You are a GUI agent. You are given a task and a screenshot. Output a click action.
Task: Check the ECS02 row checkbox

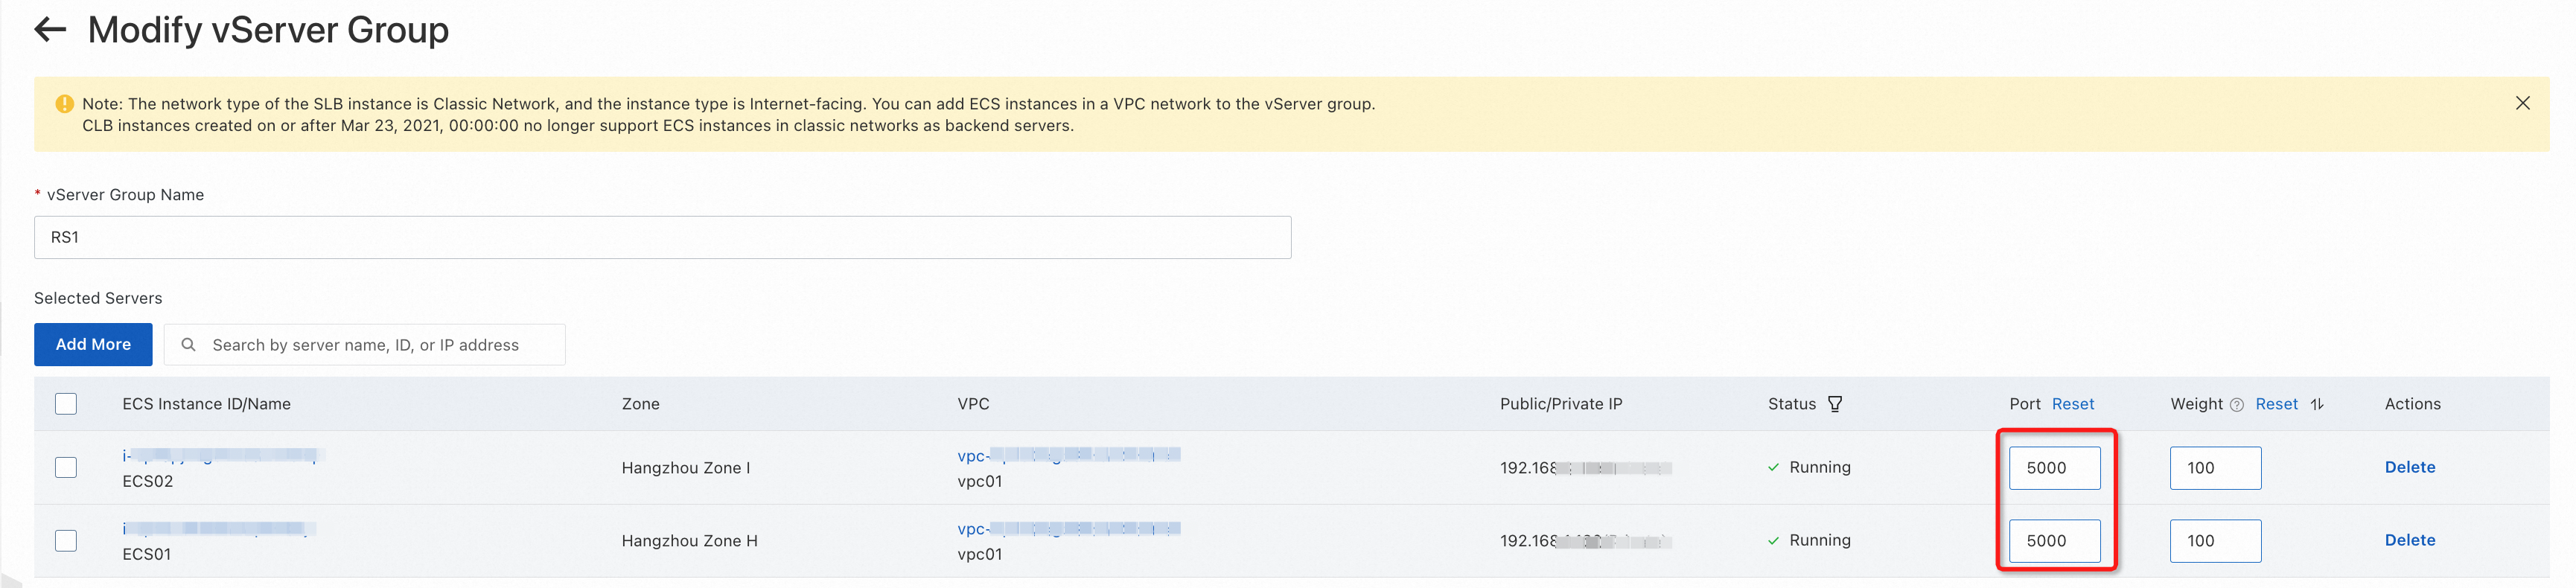66,467
